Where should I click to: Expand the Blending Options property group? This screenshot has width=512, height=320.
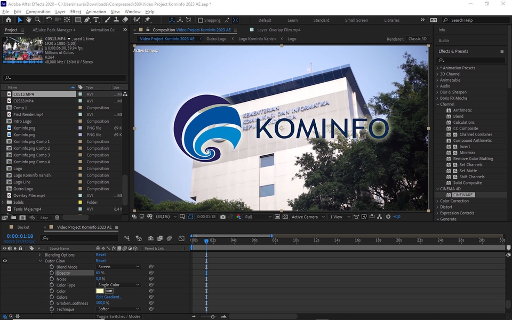(x=39, y=254)
